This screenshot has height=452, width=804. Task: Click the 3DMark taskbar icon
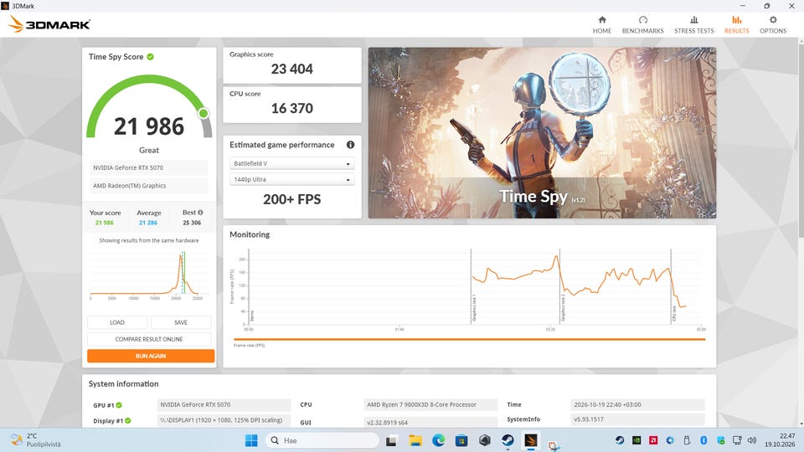tap(531, 440)
